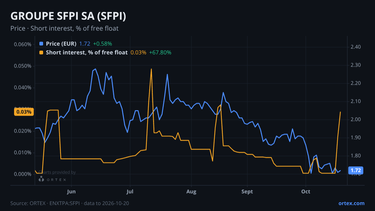Screen dimensions: 375x211
Task: Click the 2.30 right axis label
Action: 356,65
